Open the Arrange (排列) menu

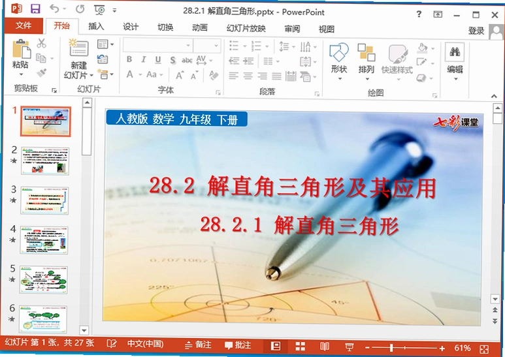tap(367, 61)
